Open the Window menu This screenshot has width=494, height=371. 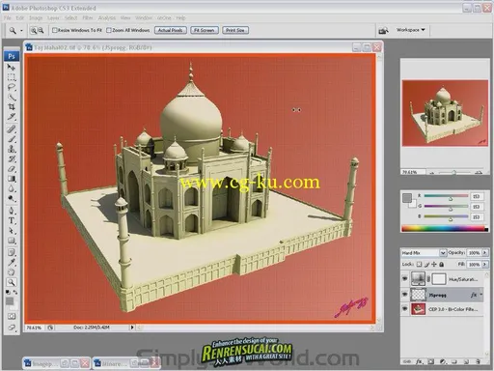coord(144,17)
